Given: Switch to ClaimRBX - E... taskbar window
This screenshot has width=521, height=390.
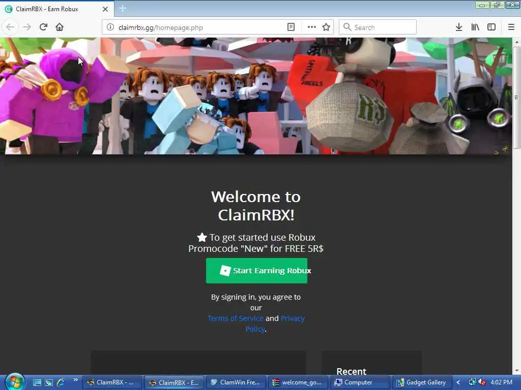Looking at the screenshot, I should [174, 382].
